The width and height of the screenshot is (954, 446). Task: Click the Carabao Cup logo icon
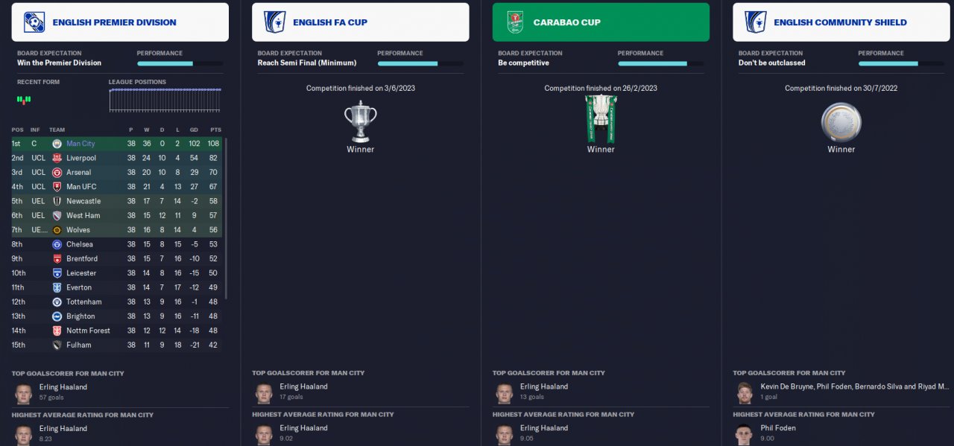[x=515, y=22]
